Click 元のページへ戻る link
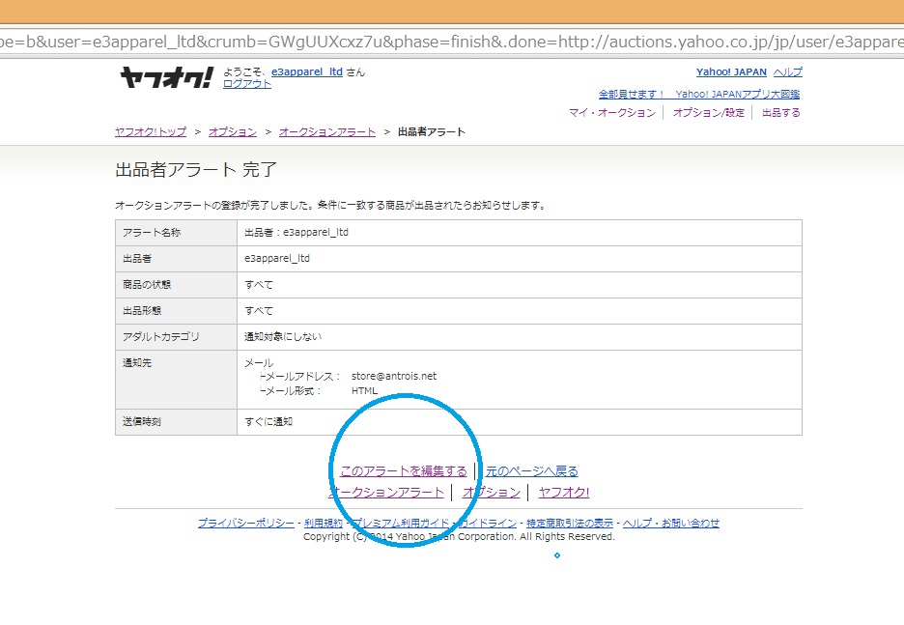This screenshot has height=625, width=904. click(x=531, y=471)
